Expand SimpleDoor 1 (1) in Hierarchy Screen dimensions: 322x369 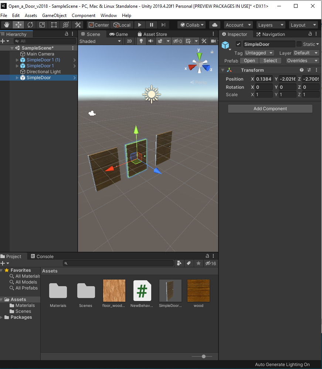click(17, 60)
